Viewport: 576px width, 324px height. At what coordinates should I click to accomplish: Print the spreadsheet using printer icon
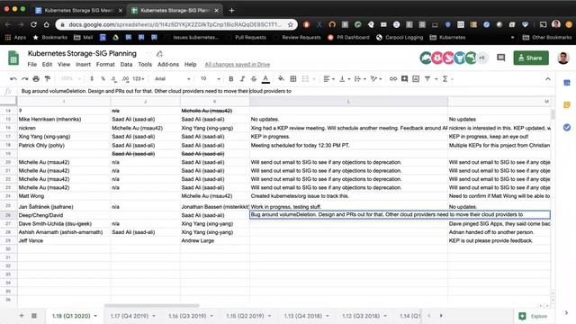pyautogui.click(x=36, y=78)
